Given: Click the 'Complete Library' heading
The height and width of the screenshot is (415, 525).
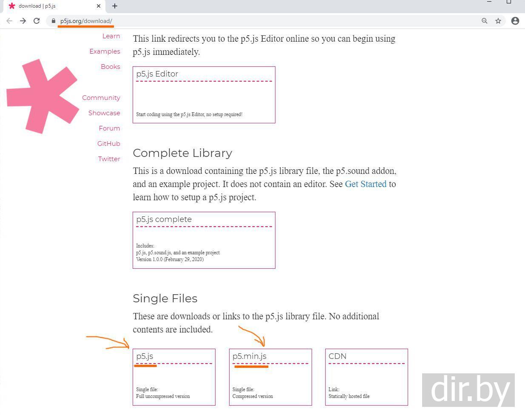Looking at the screenshot, I should click(x=182, y=153).
